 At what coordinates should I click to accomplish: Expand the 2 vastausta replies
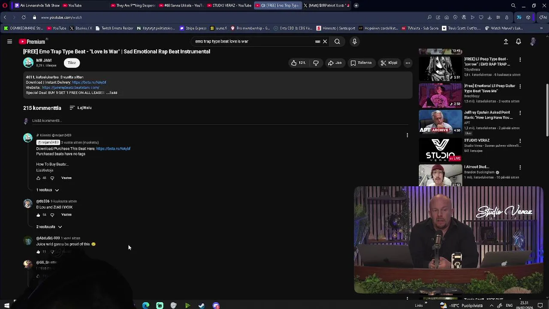click(x=49, y=227)
